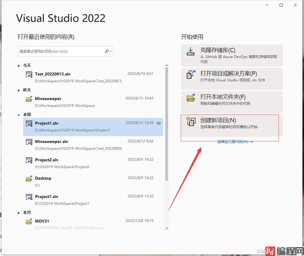Collapse the 本月 group

(19, 213)
